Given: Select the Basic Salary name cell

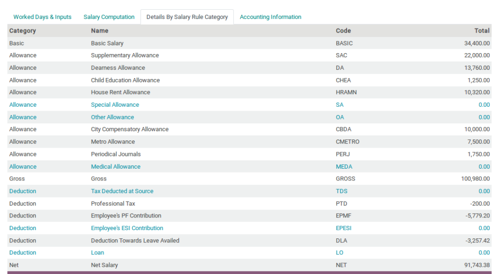Looking at the screenshot, I should 107,43.
